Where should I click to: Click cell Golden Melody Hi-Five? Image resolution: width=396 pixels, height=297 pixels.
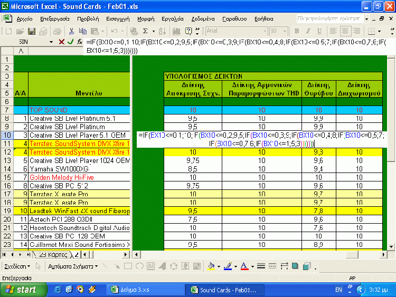79,177
